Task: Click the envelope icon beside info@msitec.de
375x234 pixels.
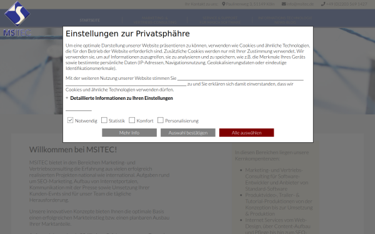Action: click(x=284, y=4)
